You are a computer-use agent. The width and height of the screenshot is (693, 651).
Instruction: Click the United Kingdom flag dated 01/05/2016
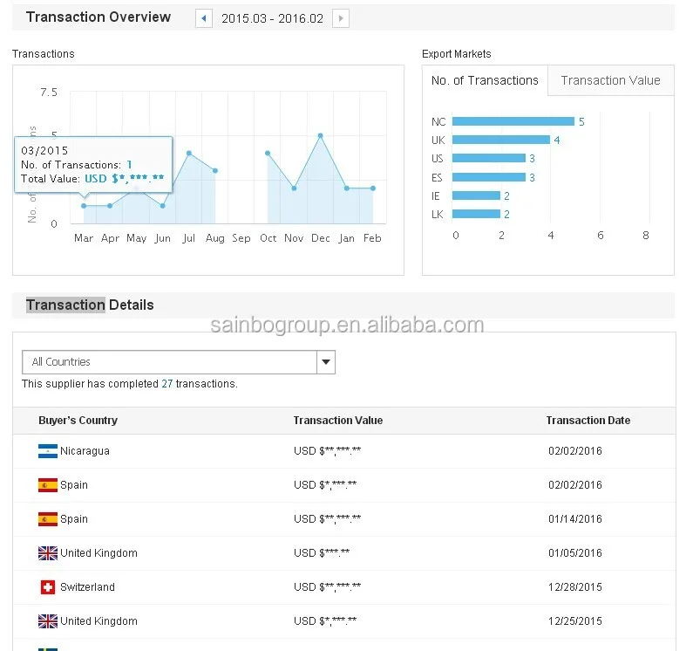(48, 553)
